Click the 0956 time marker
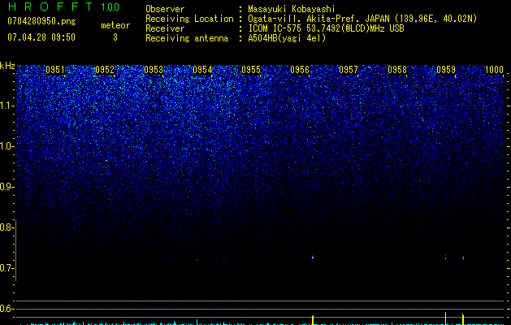 point(300,70)
